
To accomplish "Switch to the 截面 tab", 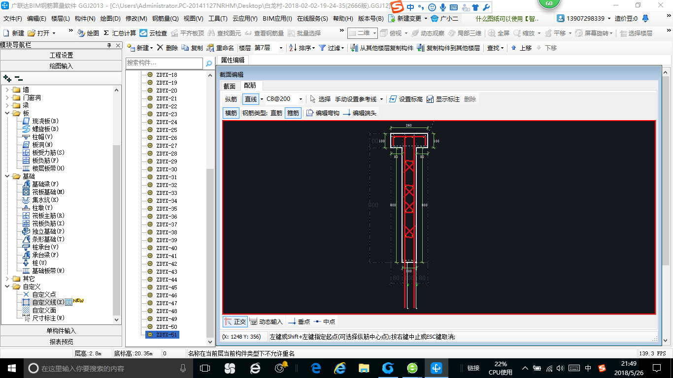I will (x=230, y=86).
